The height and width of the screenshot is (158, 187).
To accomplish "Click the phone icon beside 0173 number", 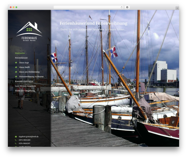I will (16, 140).
